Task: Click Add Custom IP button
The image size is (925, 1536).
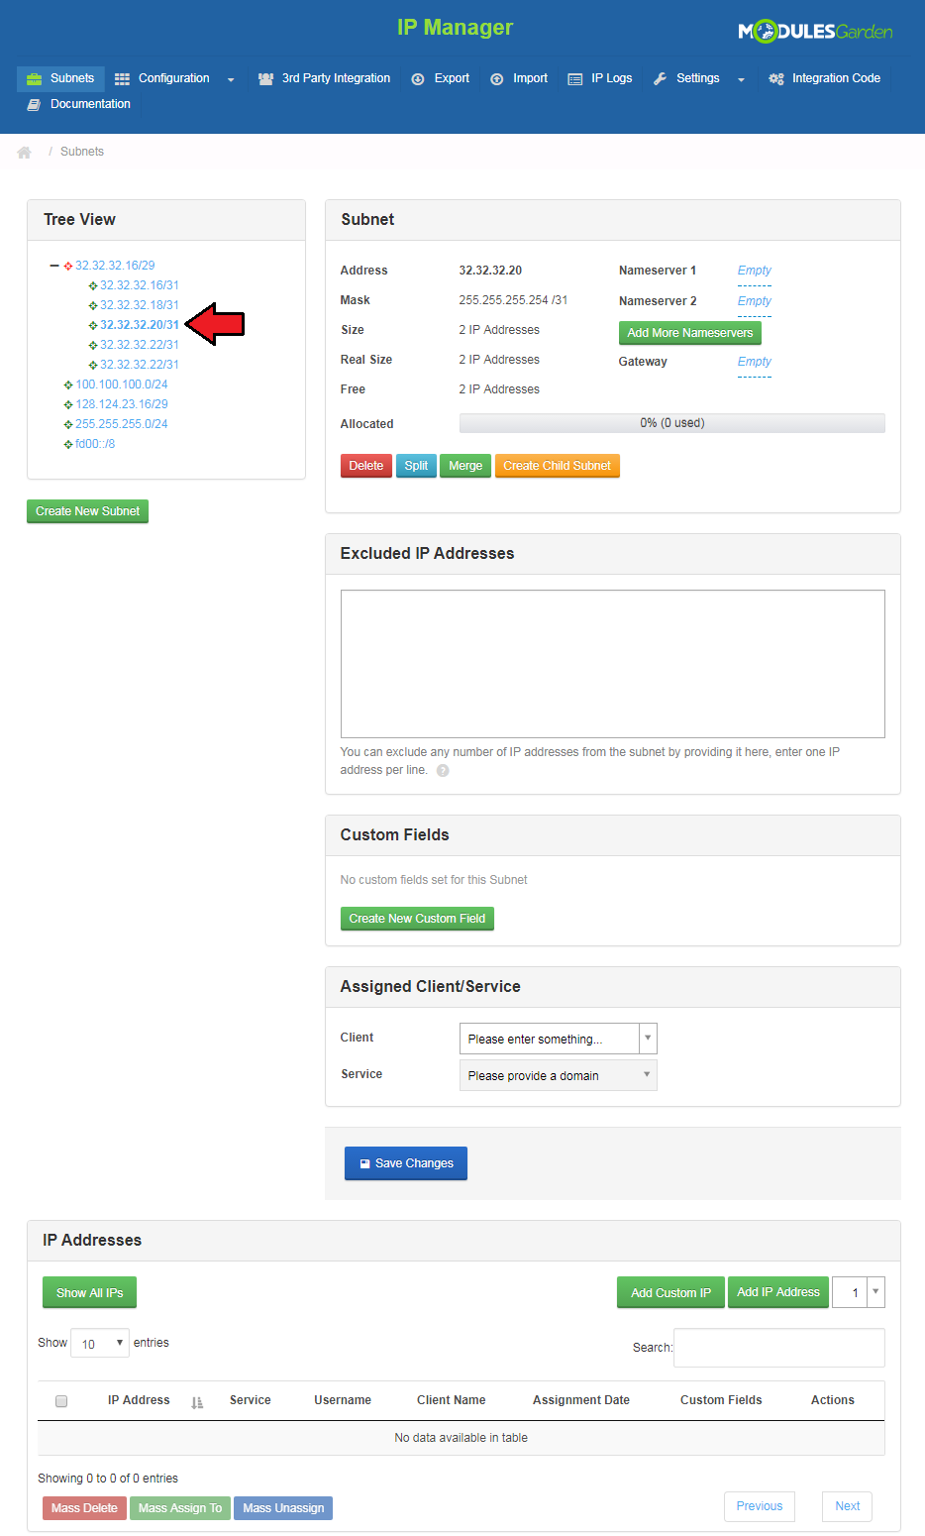Action: (670, 1292)
